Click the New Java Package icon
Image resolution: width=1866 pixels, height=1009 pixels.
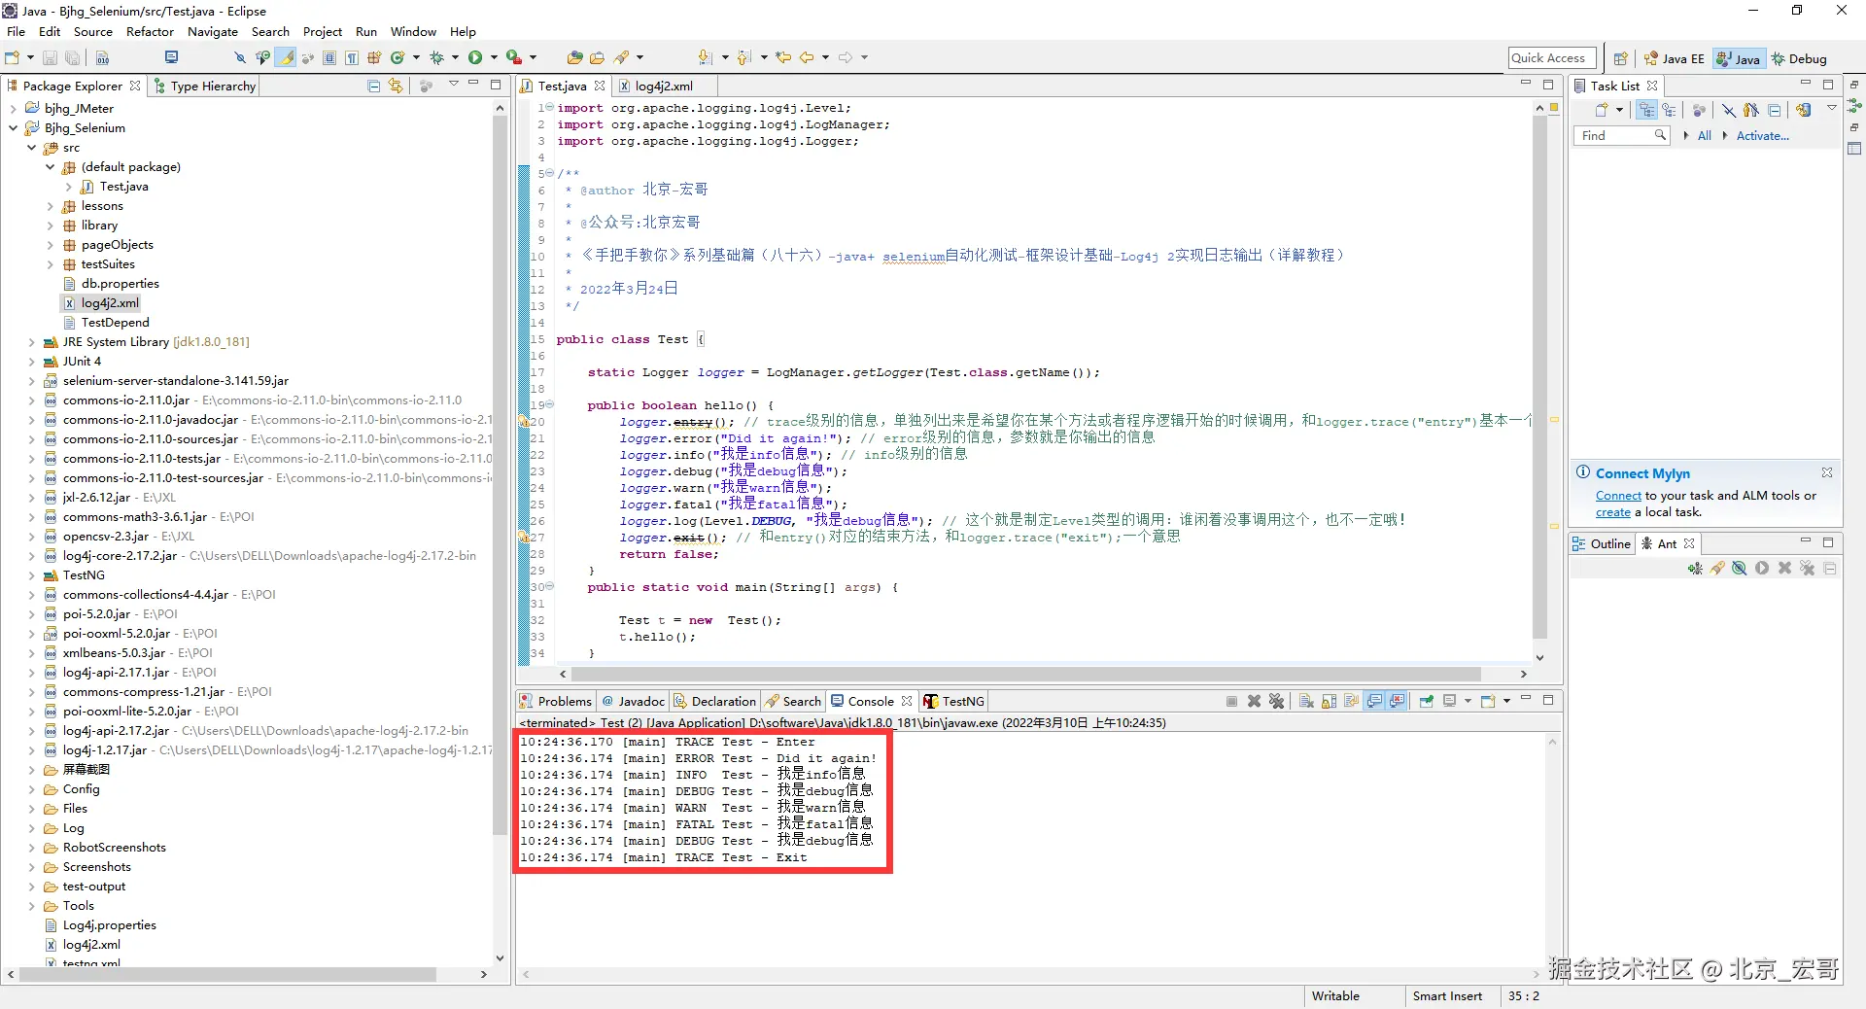[374, 57]
